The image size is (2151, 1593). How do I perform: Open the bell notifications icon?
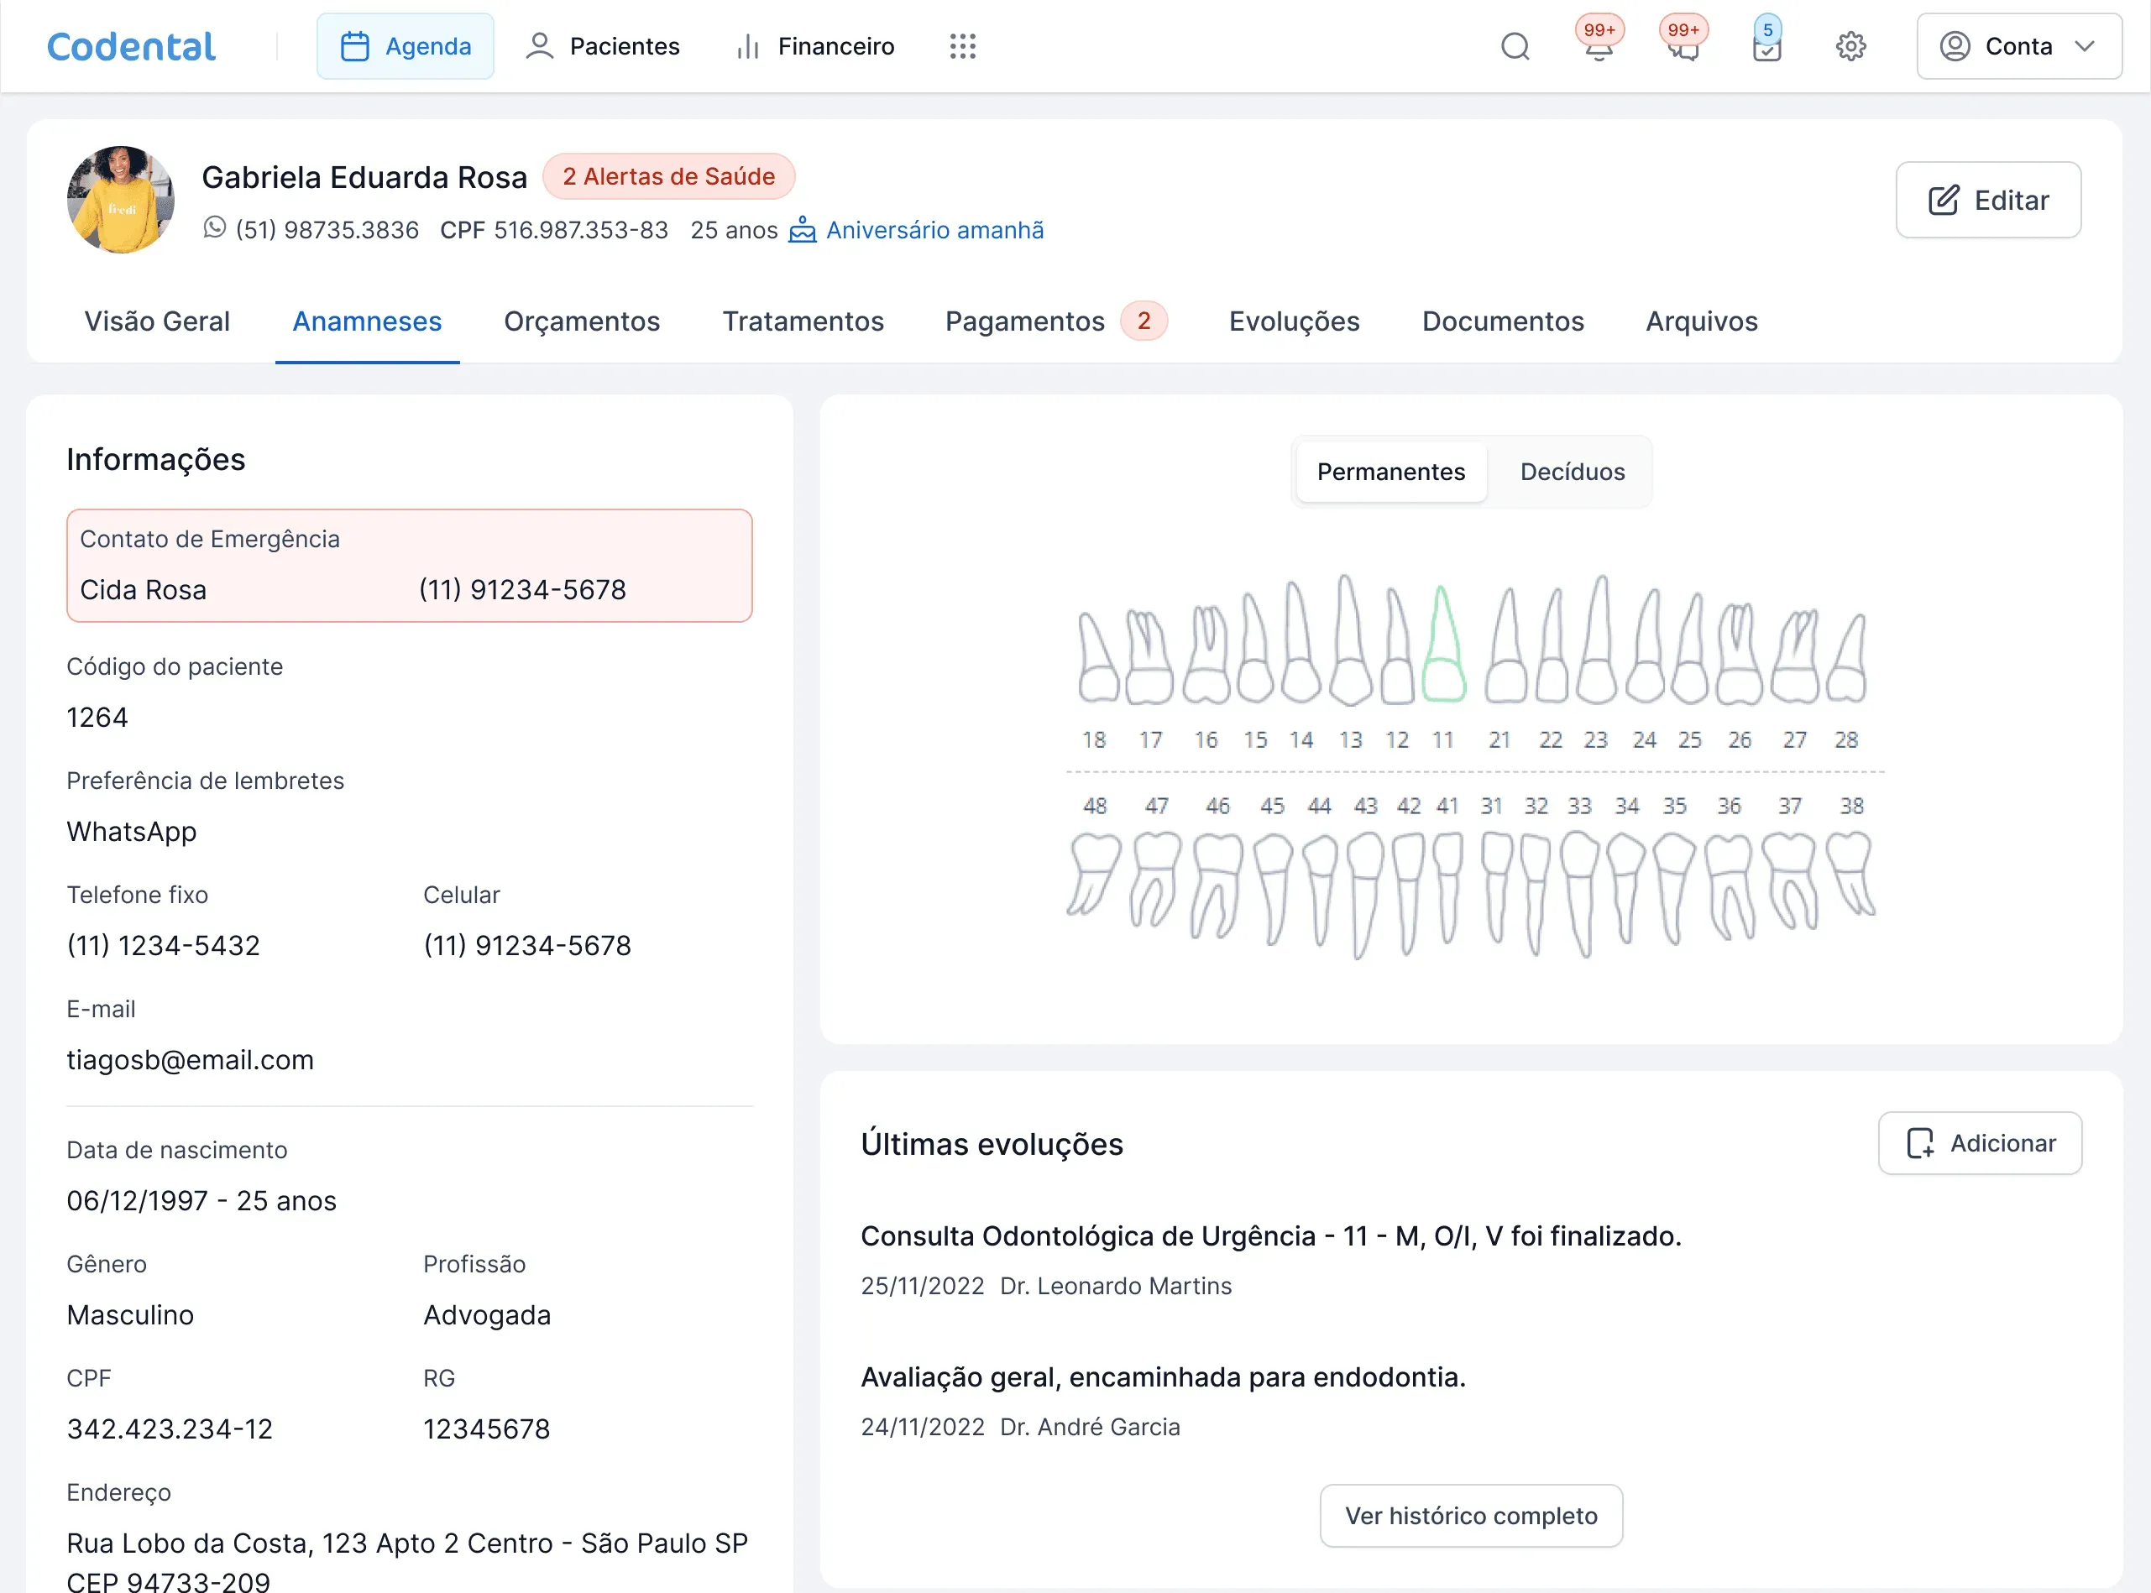pyautogui.click(x=1599, y=46)
